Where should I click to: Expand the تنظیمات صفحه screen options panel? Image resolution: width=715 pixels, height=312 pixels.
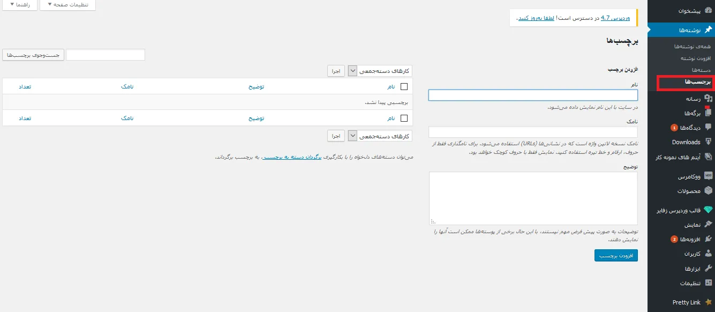click(67, 5)
